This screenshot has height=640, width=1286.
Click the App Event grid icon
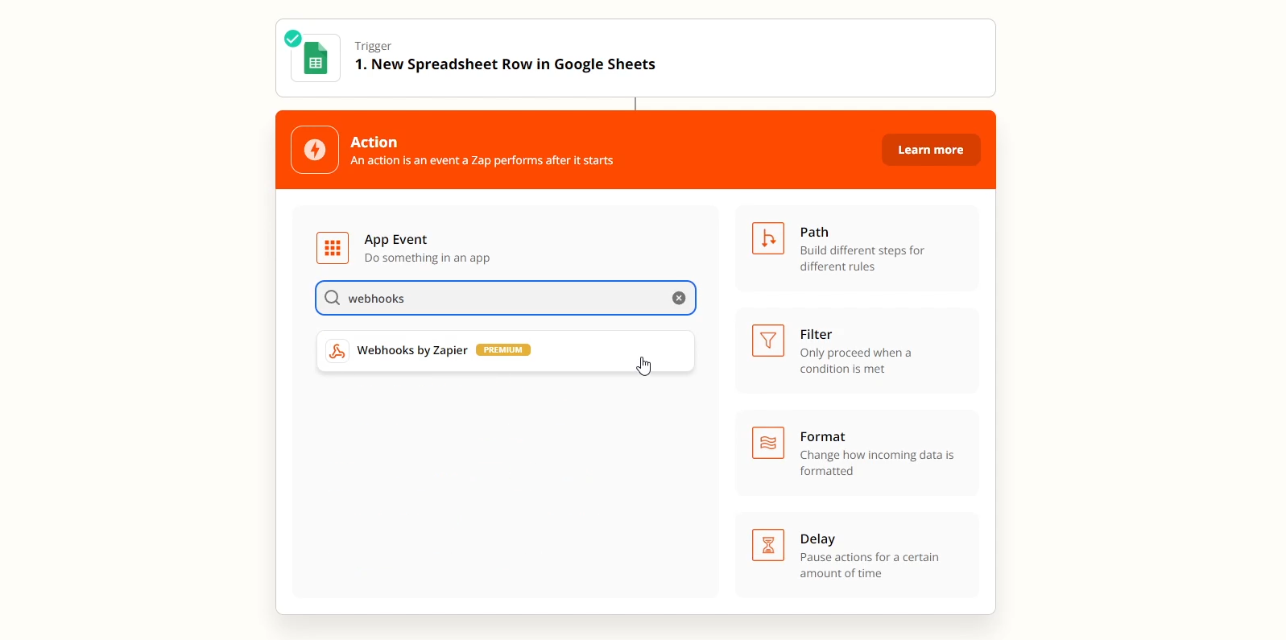(x=333, y=248)
